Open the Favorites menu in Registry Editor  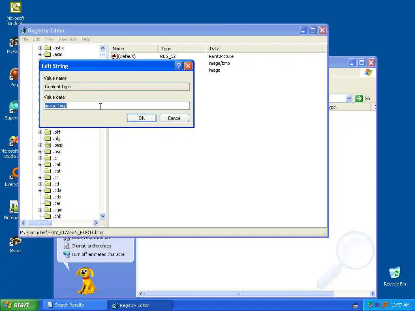point(68,39)
